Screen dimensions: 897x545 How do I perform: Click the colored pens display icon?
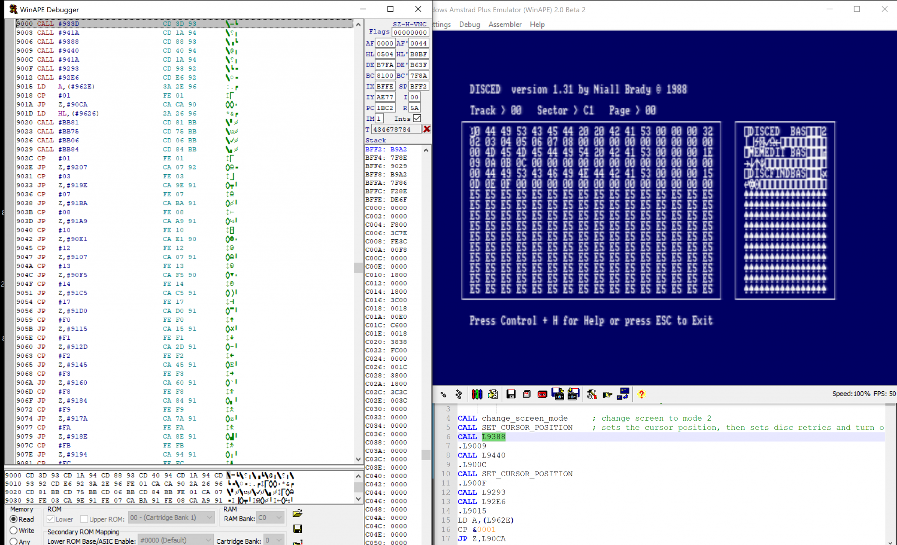(477, 394)
